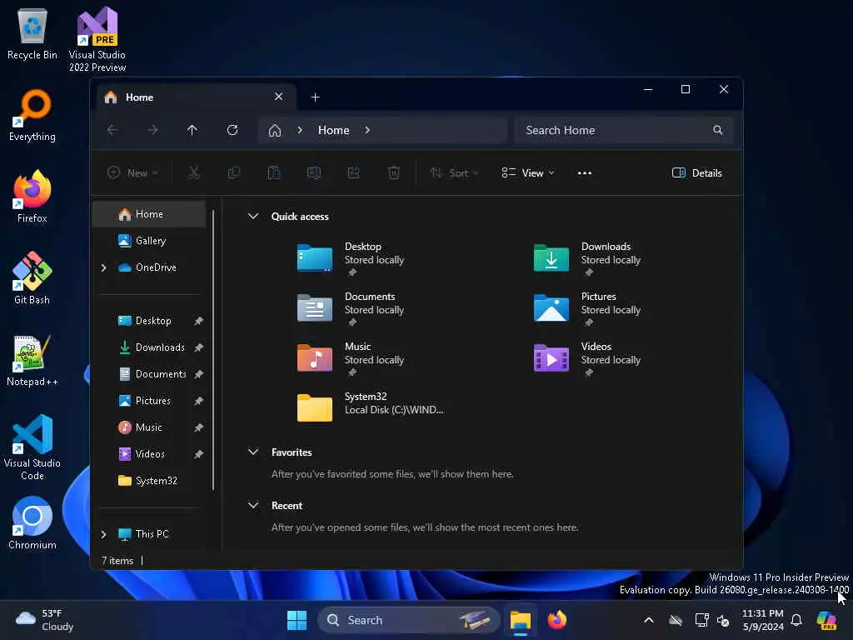Select Visual Studio 2022 Preview desktop icon
853x640 pixels.
[97, 39]
